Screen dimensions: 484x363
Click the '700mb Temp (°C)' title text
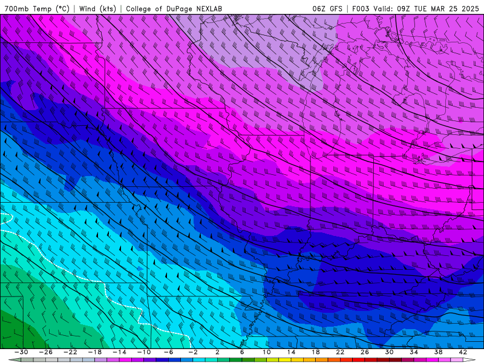[37, 9]
